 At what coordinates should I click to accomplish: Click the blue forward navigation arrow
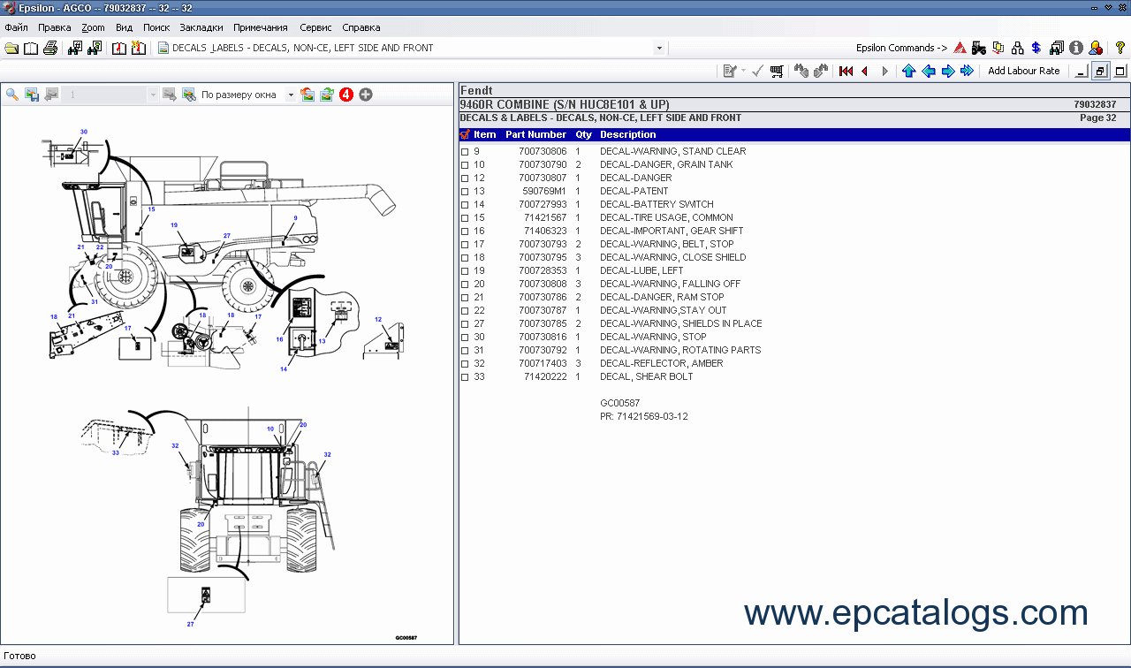coord(948,71)
